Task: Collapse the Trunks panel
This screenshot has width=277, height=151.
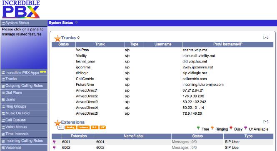Action: [266, 37]
